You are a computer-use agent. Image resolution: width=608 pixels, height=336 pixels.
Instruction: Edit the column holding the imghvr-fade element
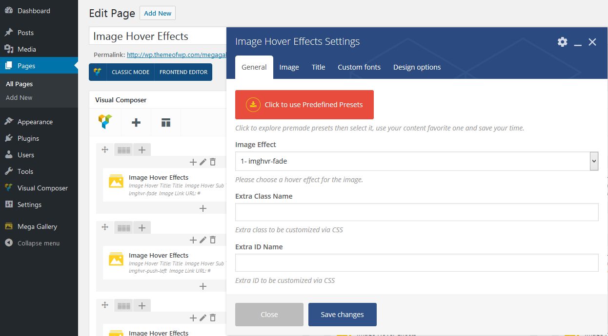click(203, 162)
